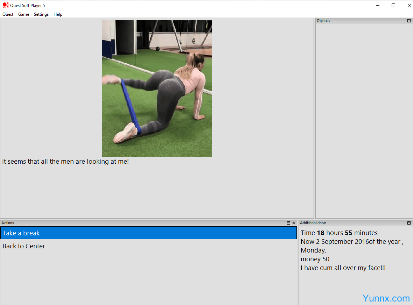Select the "Take a break" action
This screenshot has height=305, width=413.
[x=148, y=233]
